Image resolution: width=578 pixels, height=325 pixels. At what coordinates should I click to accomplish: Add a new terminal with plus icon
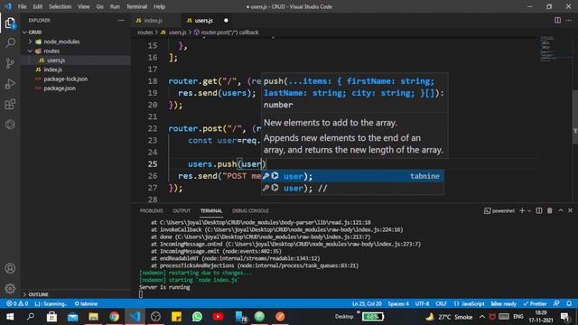pyautogui.click(x=522, y=210)
